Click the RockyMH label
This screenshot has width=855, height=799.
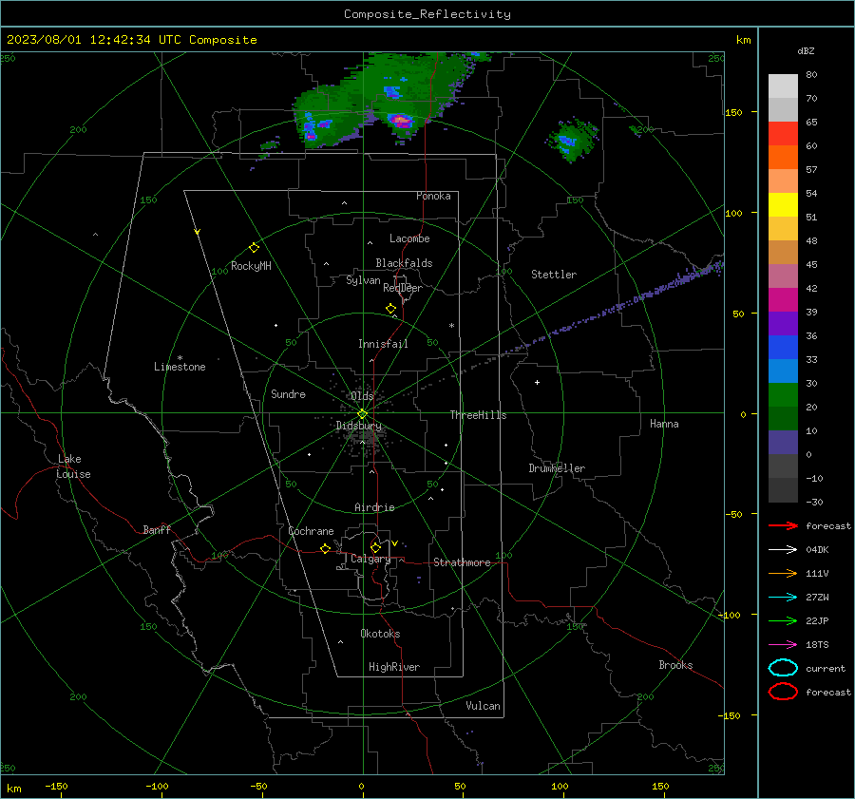(x=251, y=266)
